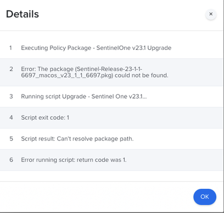Click the "Error: The package" words
The image size is (224, 213).
point(47,69)
